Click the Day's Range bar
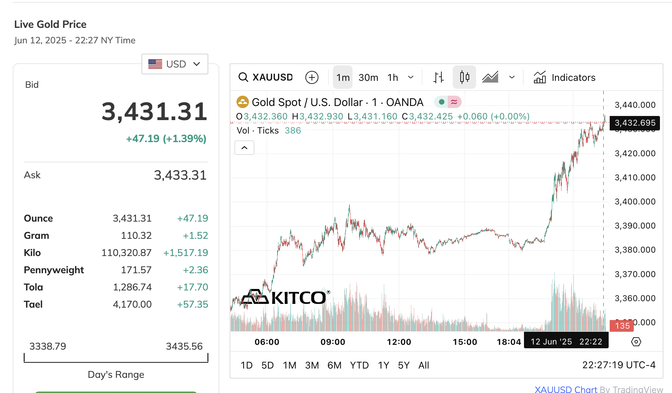The width and height of the screenshot is (672, 393). point(116,358)
